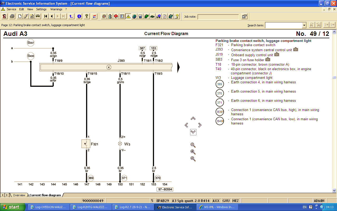Click the yellow warning triangle toolbar icon

128,16
